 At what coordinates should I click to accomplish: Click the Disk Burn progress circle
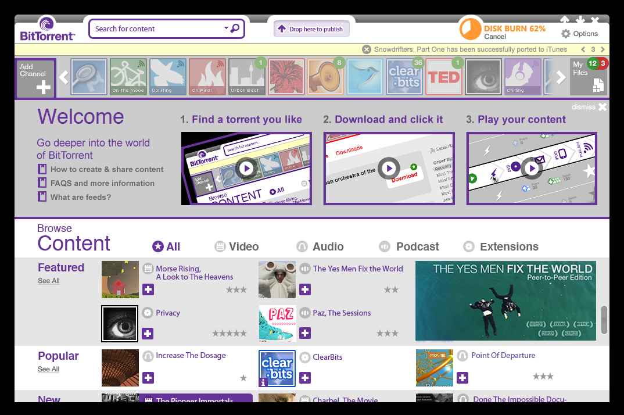click(471, 29)
